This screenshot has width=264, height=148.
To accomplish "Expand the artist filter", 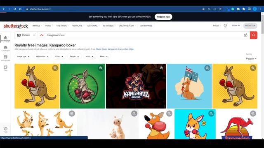I will pyautogui.click(x=90, y=56).
